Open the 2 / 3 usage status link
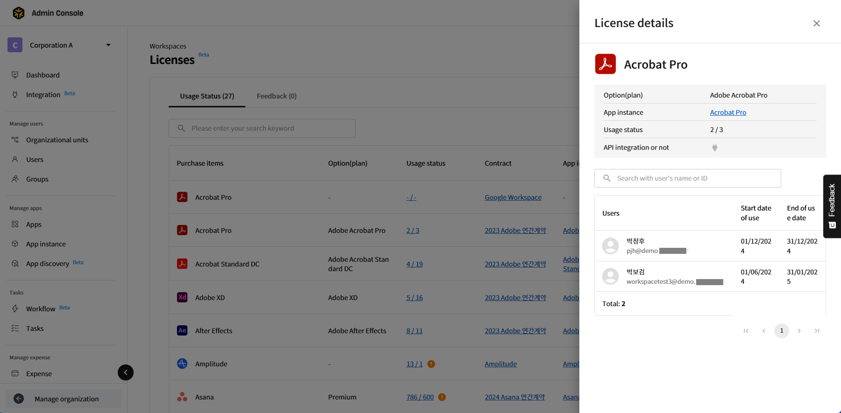 413,231
